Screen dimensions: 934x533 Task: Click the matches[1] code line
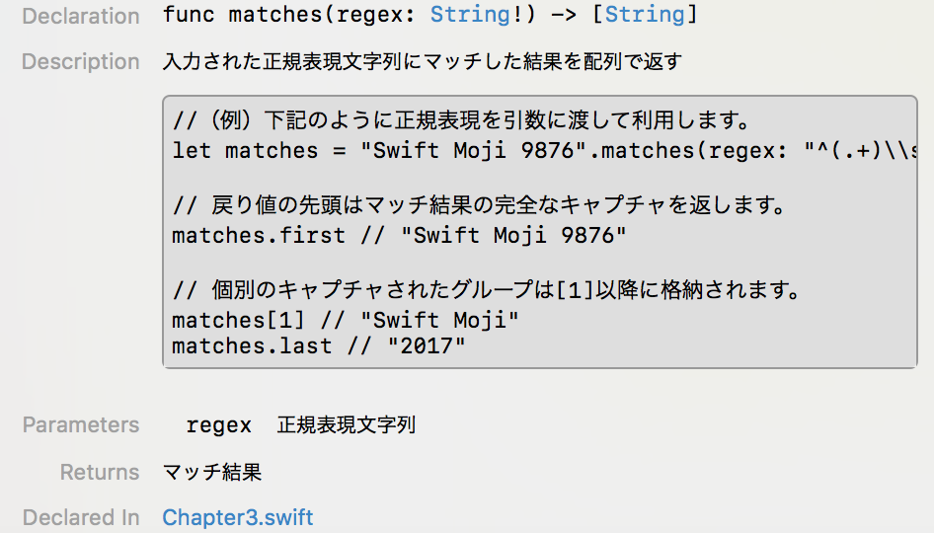(346, 321)
